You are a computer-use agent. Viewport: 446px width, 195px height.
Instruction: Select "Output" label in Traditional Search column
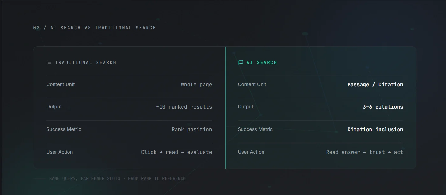(54, 107)
